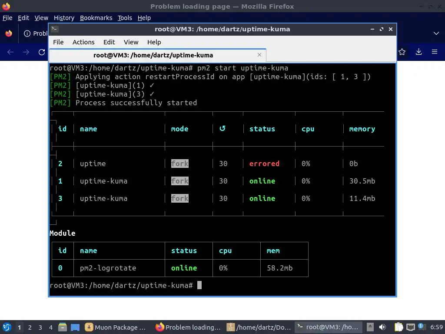445x334 pixels.
Task: Open Firefox Bookmarks menu
Action: point(96,18)
